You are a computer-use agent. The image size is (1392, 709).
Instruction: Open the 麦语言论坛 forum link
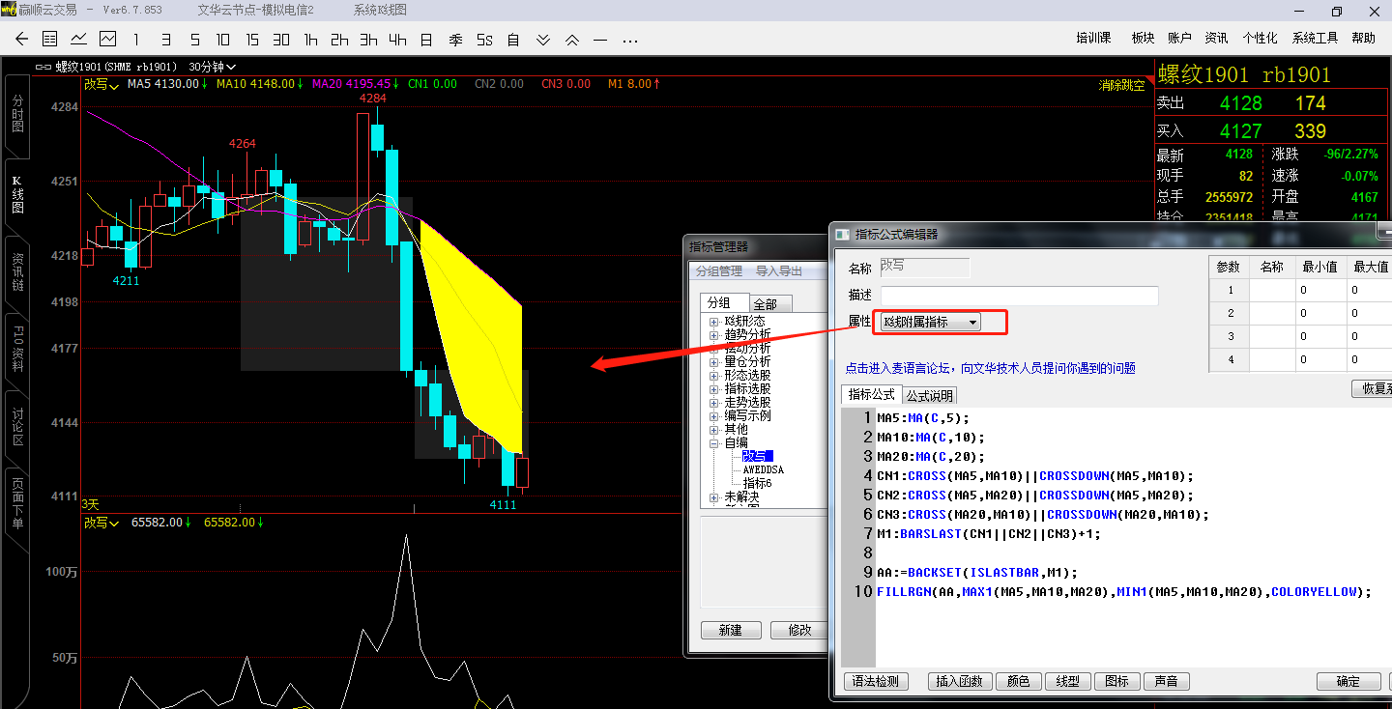coord(990,368)
